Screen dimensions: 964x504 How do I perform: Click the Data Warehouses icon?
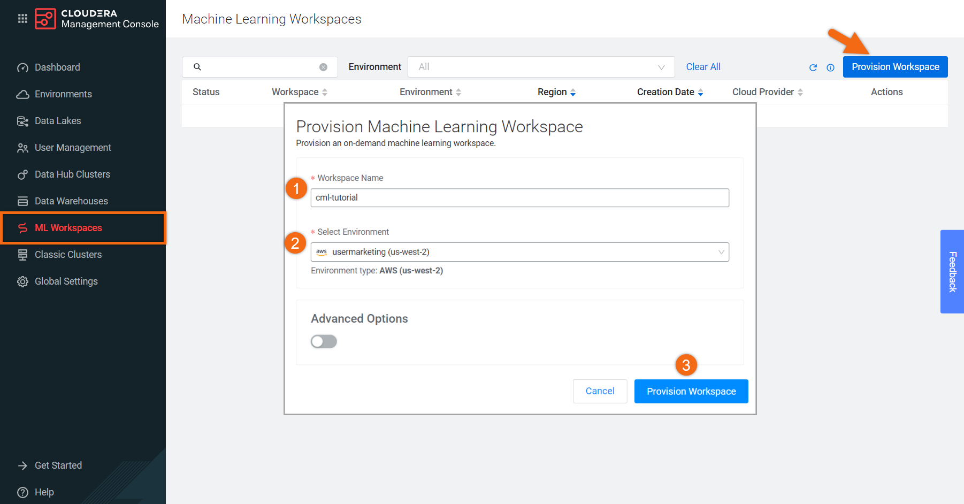click(x=22, y=201)
